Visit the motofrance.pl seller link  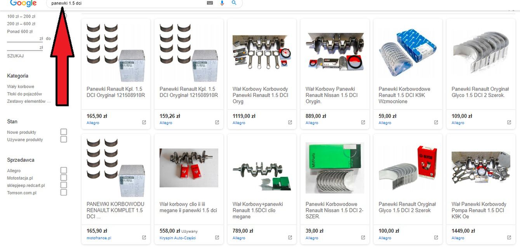99,238
